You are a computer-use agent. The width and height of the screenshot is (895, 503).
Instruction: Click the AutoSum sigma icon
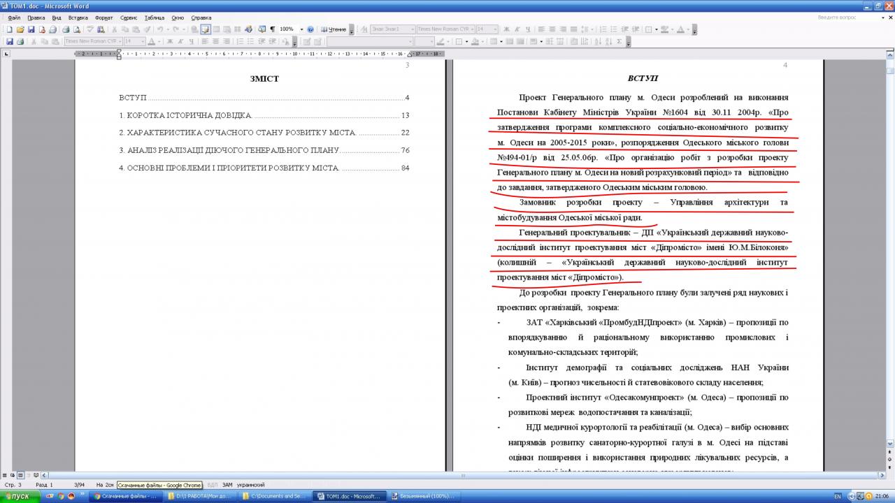[620, 41]
